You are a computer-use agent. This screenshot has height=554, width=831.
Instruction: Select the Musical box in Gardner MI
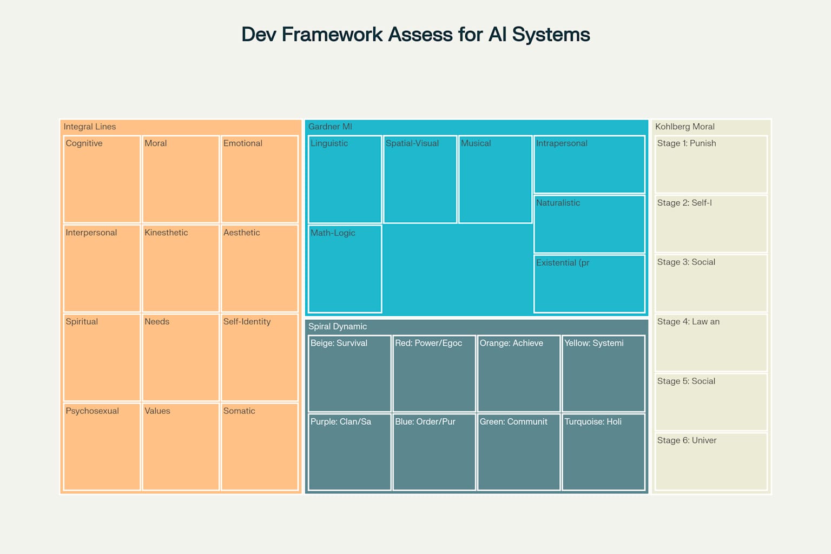(x=495, y=179)
